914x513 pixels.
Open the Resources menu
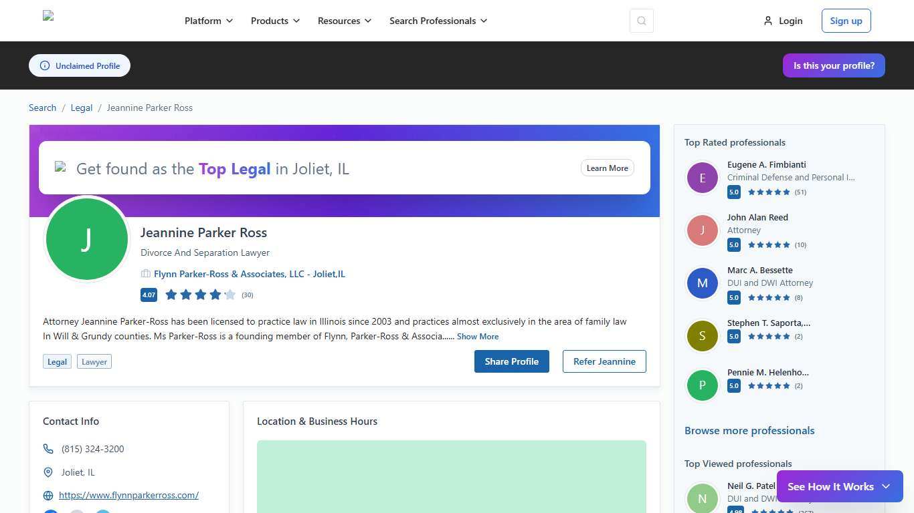[x=344, y=21]
